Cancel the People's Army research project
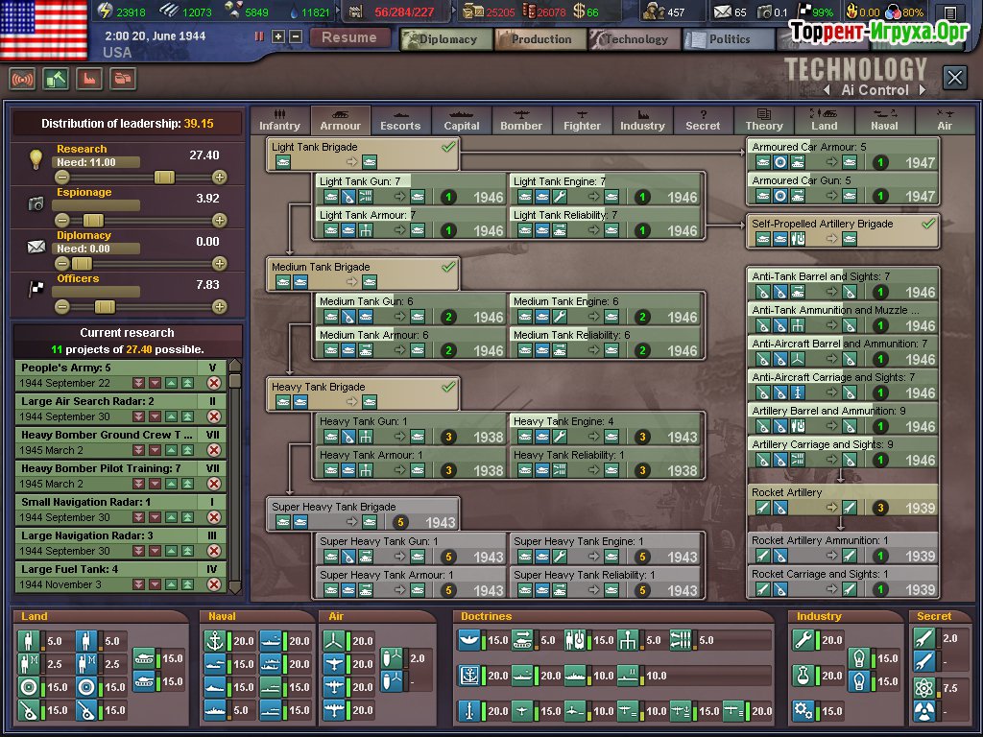Viewport: 983px width, 737px height. point(214,383)
